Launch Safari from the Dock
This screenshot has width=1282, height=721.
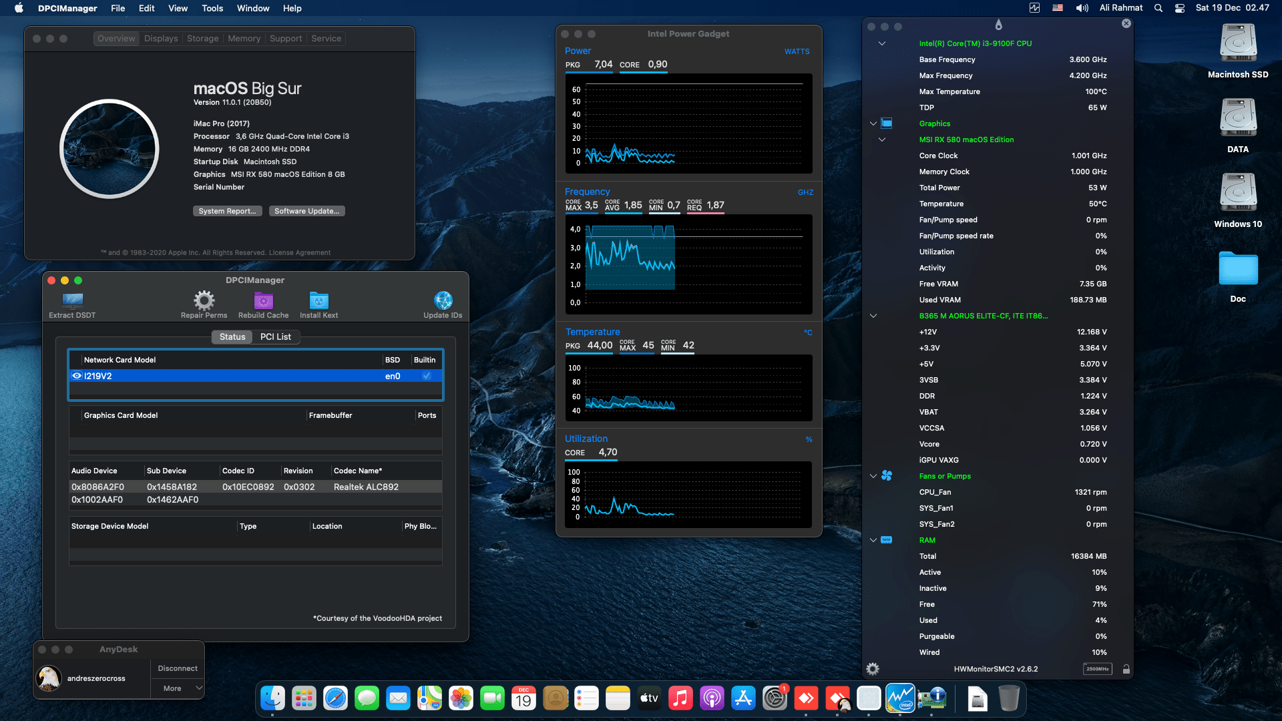[x=335, y=698]
